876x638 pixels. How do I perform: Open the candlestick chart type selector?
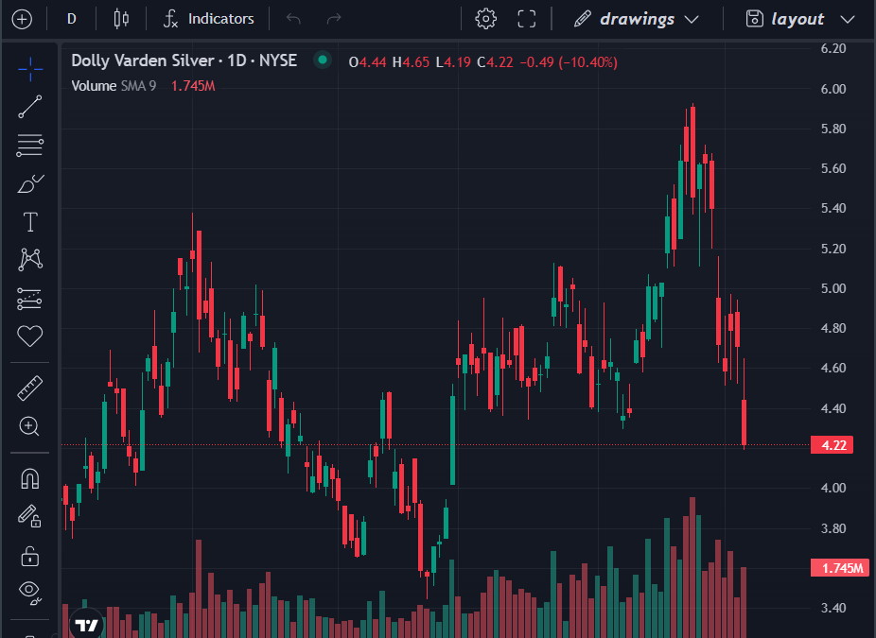[x=120, y=19]
